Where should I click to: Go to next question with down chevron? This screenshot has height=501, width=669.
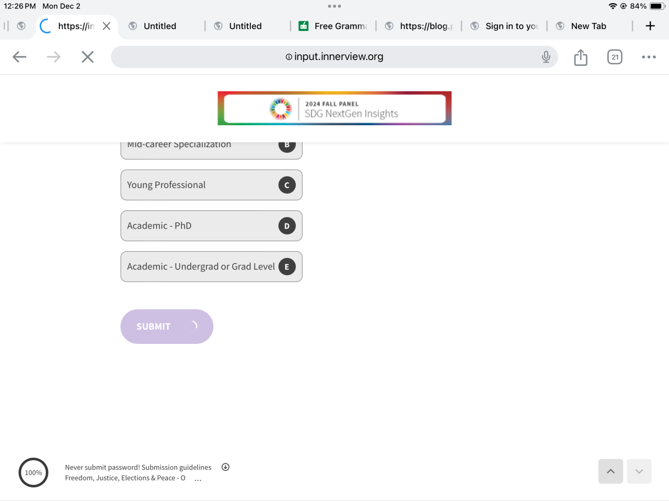(639, 471)
